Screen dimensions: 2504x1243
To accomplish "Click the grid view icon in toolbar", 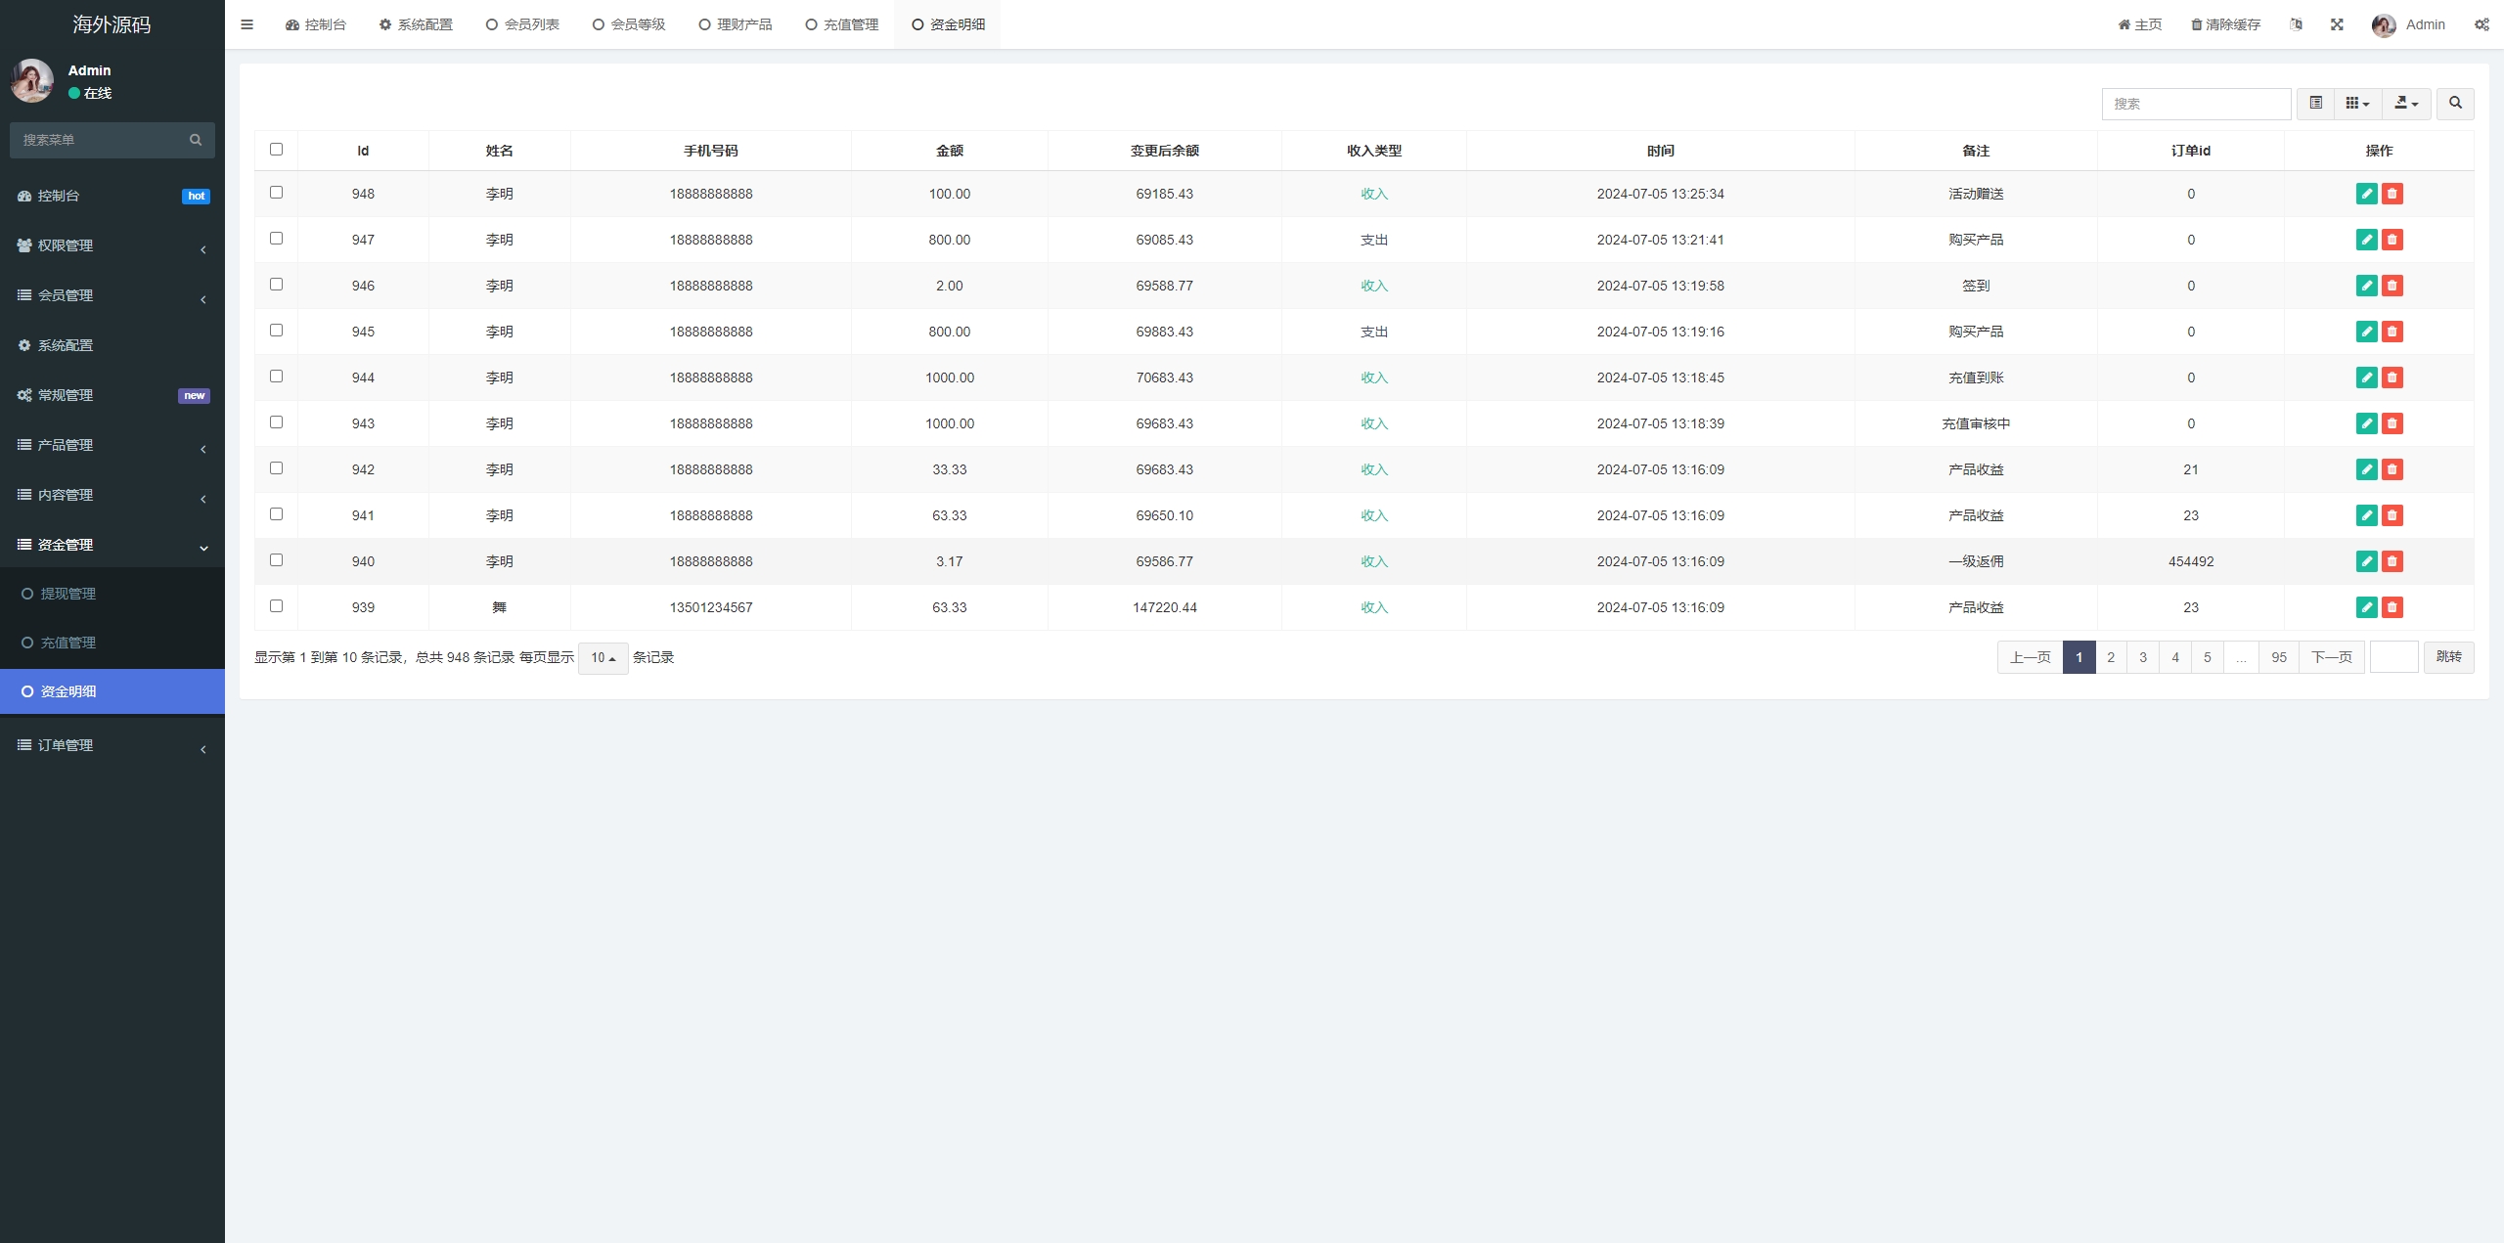I will click(x=2355, y=104).
